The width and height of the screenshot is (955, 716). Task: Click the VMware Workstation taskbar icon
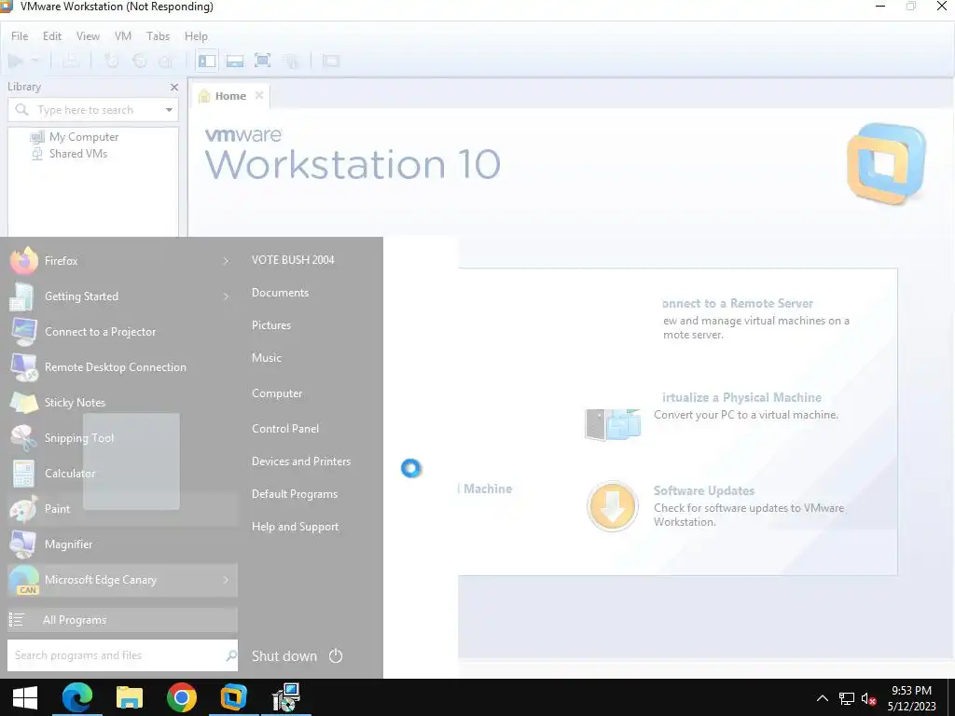(233, 697)
